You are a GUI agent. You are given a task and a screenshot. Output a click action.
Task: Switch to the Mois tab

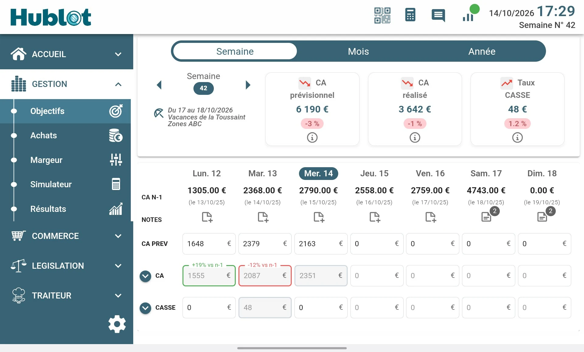tap(358, 51)
